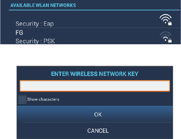This screenshot has width=181, height=139.
Task: Click the AVAILABLE WLAN NETWORKS header
Action: tap(43, 5)
